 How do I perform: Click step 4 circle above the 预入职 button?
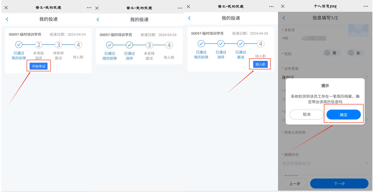click(x=260, y=44)
